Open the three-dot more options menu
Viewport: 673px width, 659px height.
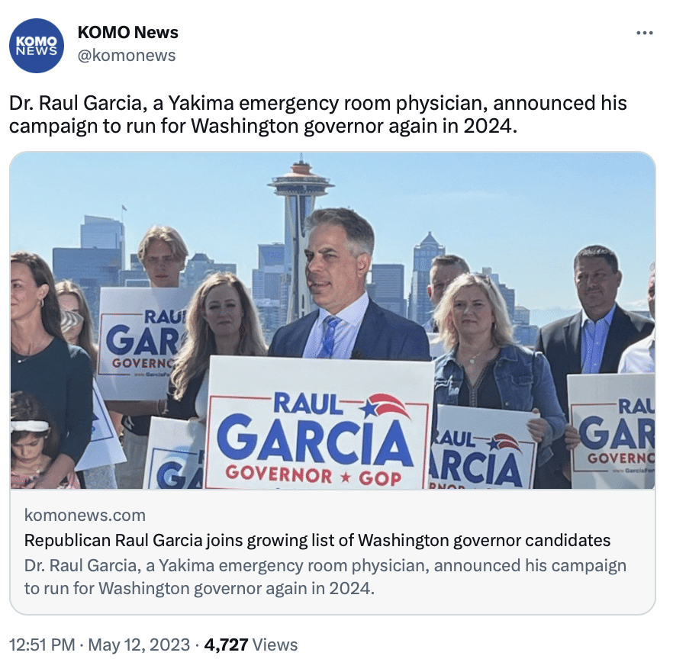645,33
